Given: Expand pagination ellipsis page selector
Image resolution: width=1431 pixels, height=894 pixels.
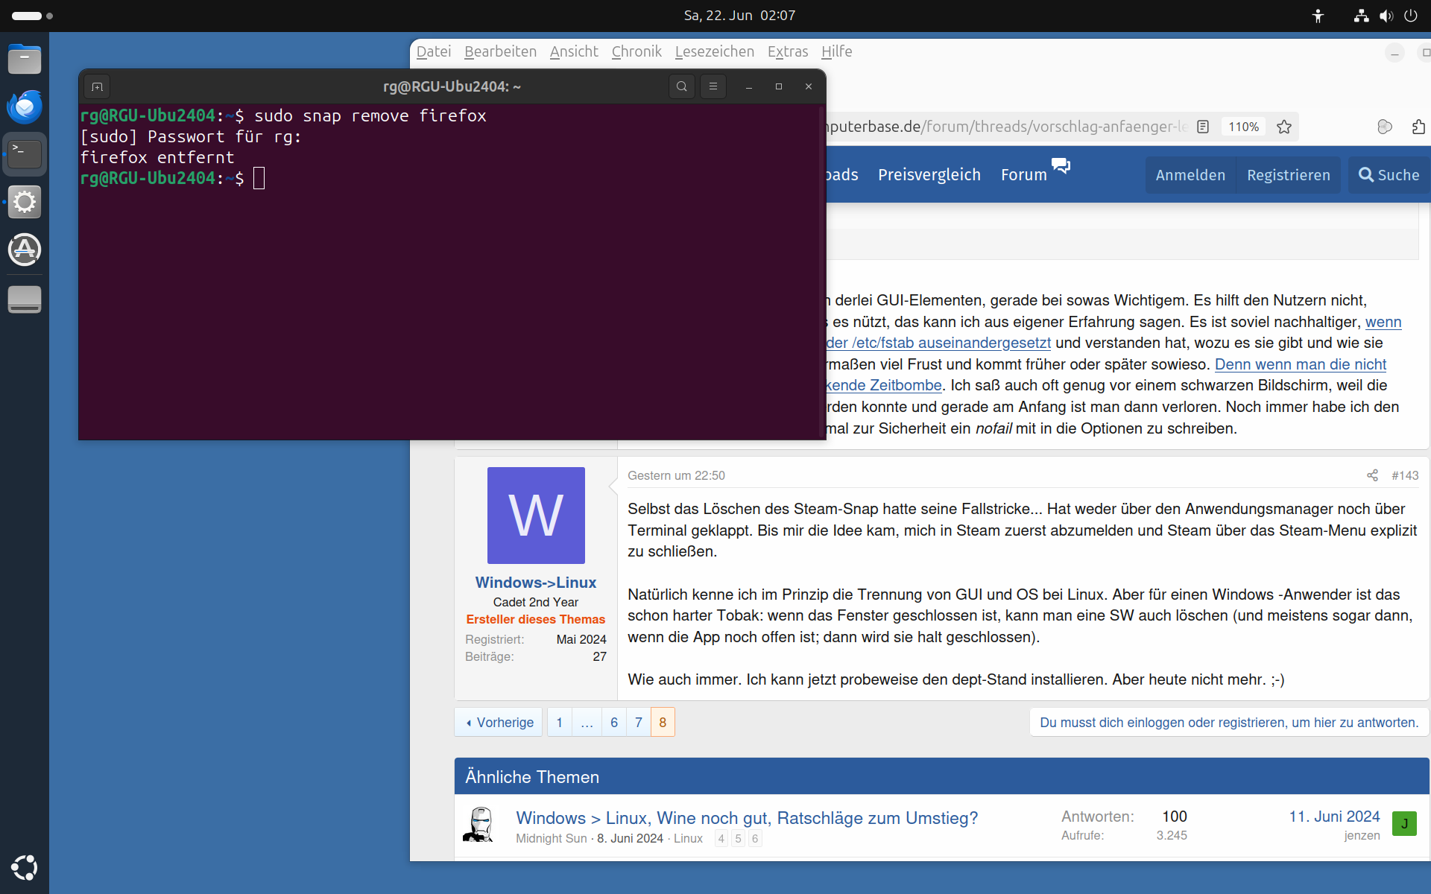Looking at the screenshot, I should coord(587,723).
